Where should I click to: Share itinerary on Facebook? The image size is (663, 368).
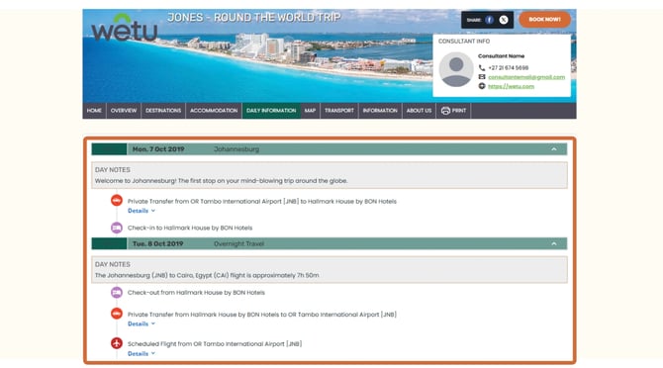[x=489, y=20]
